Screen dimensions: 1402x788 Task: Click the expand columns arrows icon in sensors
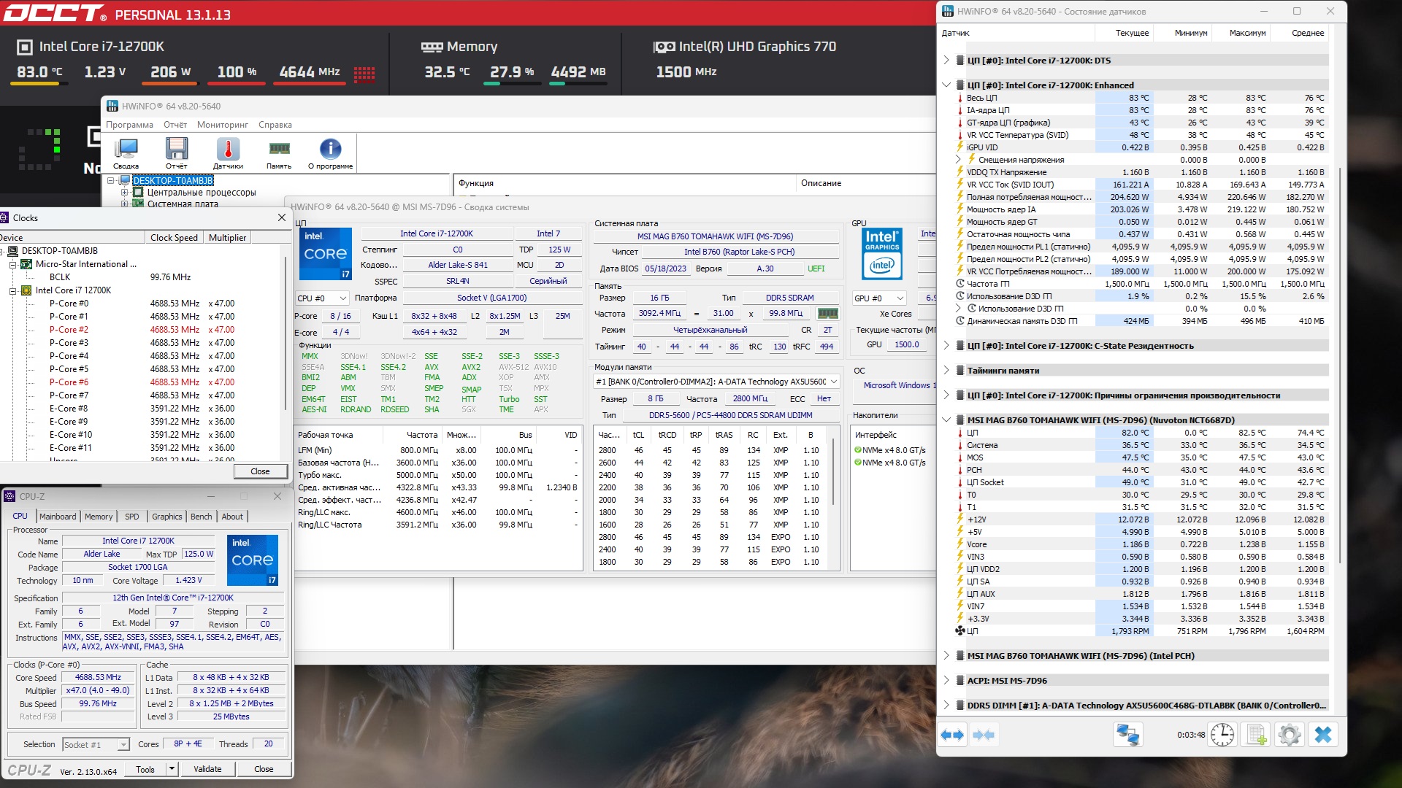952,735
